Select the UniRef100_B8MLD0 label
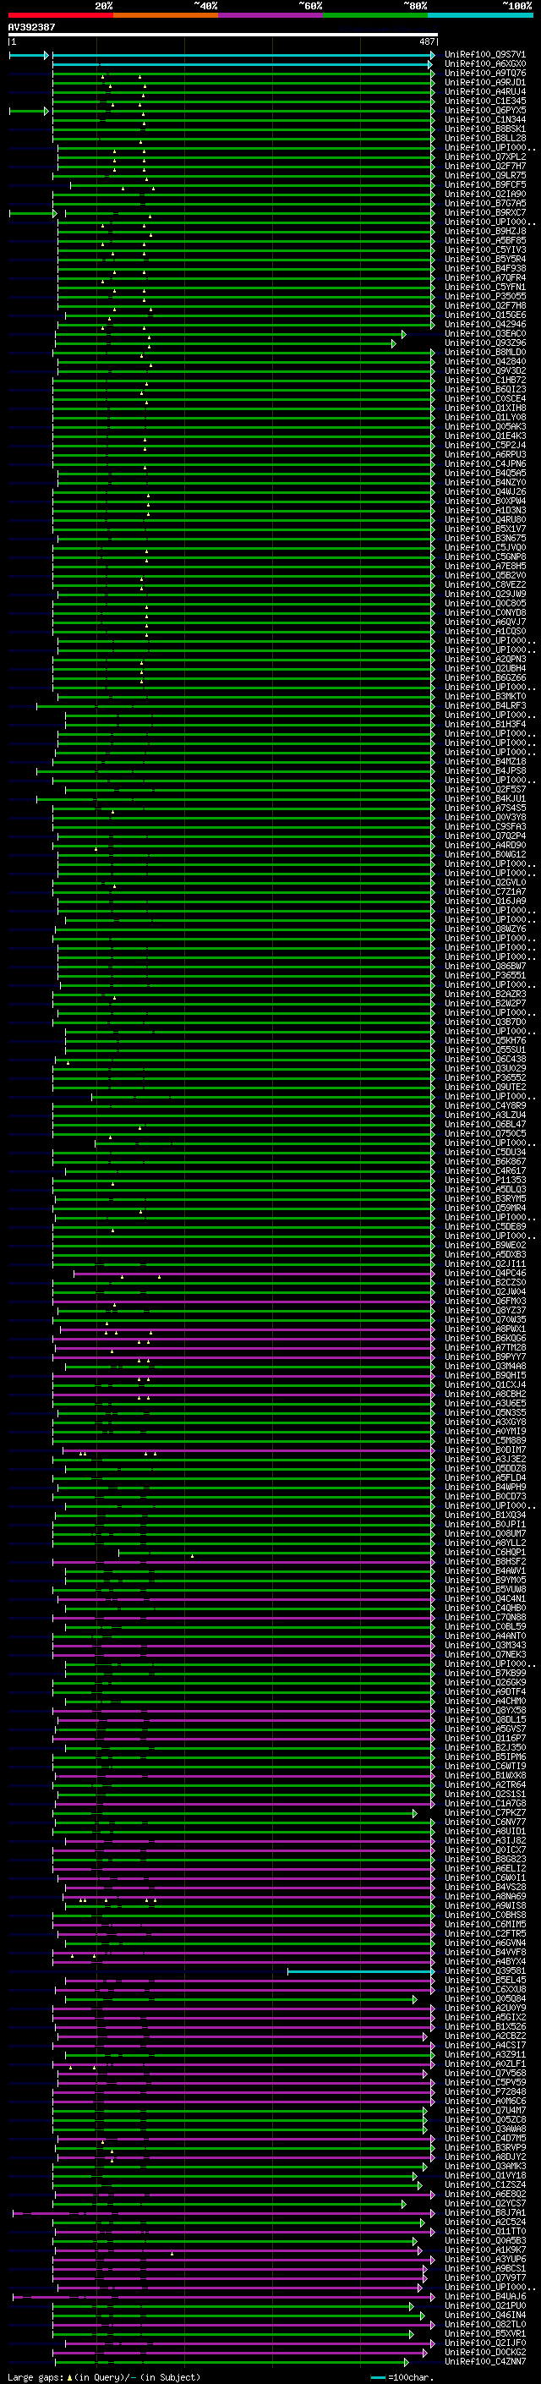 coord(485,353)
